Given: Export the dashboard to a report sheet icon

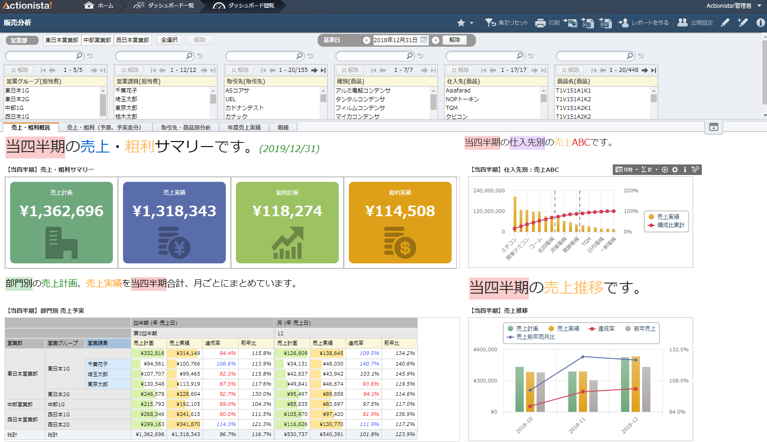Looking at the screenshot, I should (x=571, y=22).
